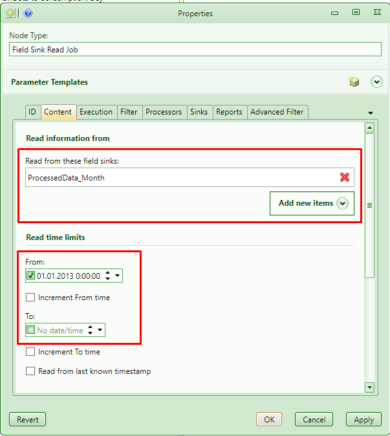Open the From date calendar dropdown arrow
390x436 pixels.
pos(117,276)
